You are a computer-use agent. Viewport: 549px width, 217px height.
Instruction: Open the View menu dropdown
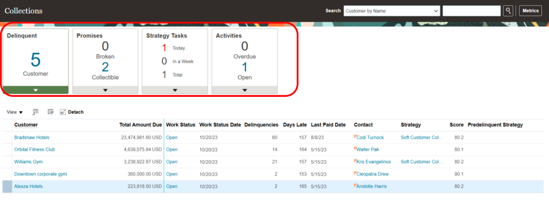(15, 112)
